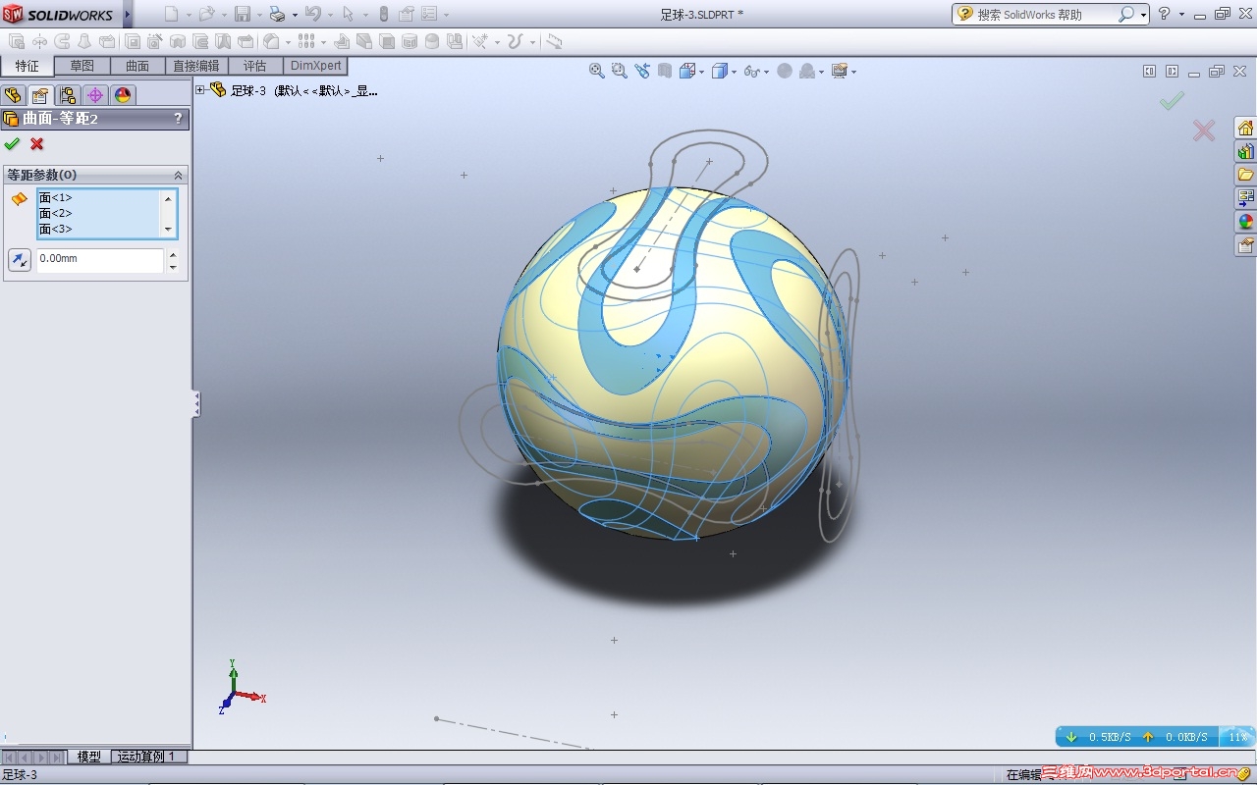Switch to the 特征 tab
Screen dimensions: 1257x785
[x=27, y=66]
